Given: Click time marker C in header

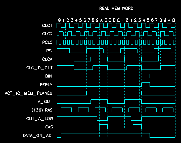Looking at the screenshot, I should [x=110, y=20].
